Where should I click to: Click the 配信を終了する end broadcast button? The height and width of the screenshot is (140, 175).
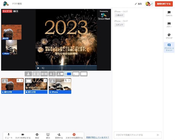[164, 4]
